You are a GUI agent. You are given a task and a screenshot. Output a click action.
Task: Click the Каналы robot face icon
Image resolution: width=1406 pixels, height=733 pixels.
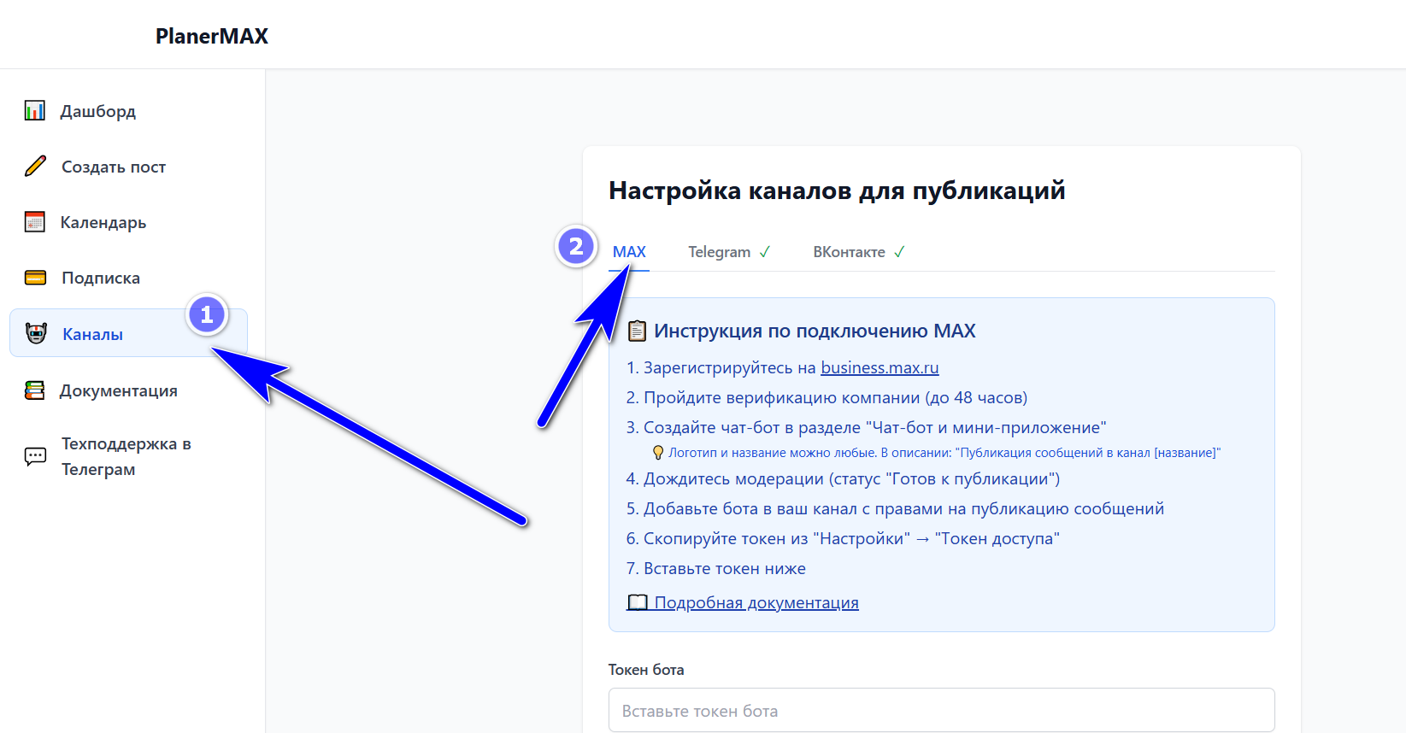point(36,334)
